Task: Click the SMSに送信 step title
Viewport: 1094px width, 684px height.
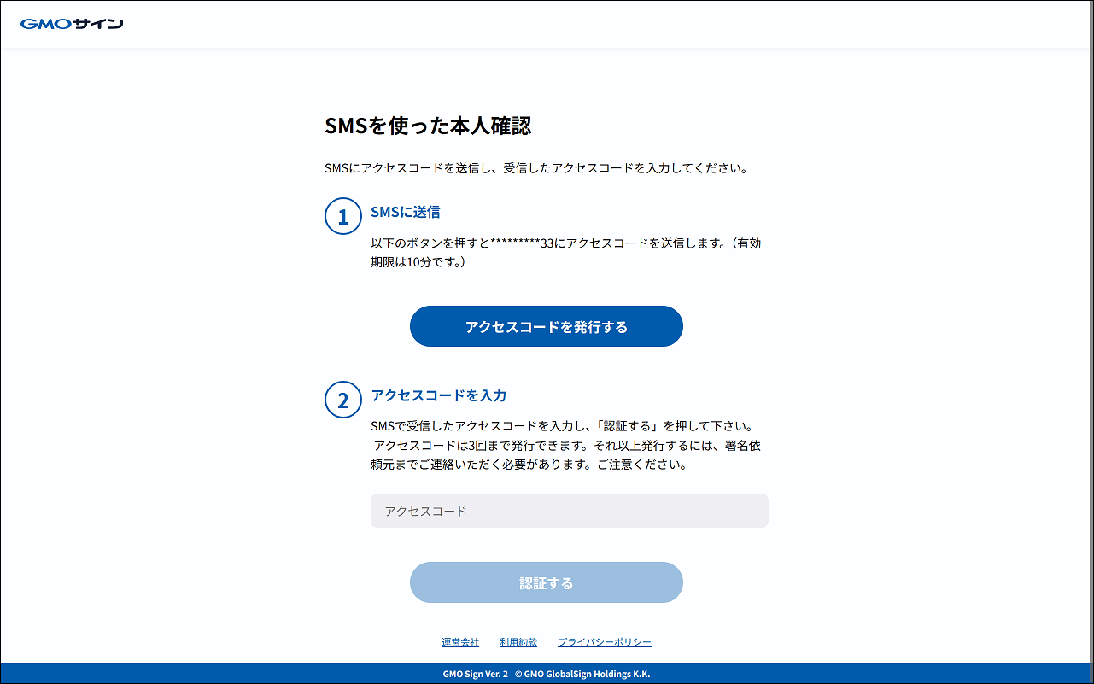Action: pos(405,212)
